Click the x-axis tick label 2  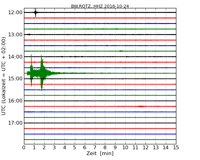pyautogui.click(x=44, y=148)
